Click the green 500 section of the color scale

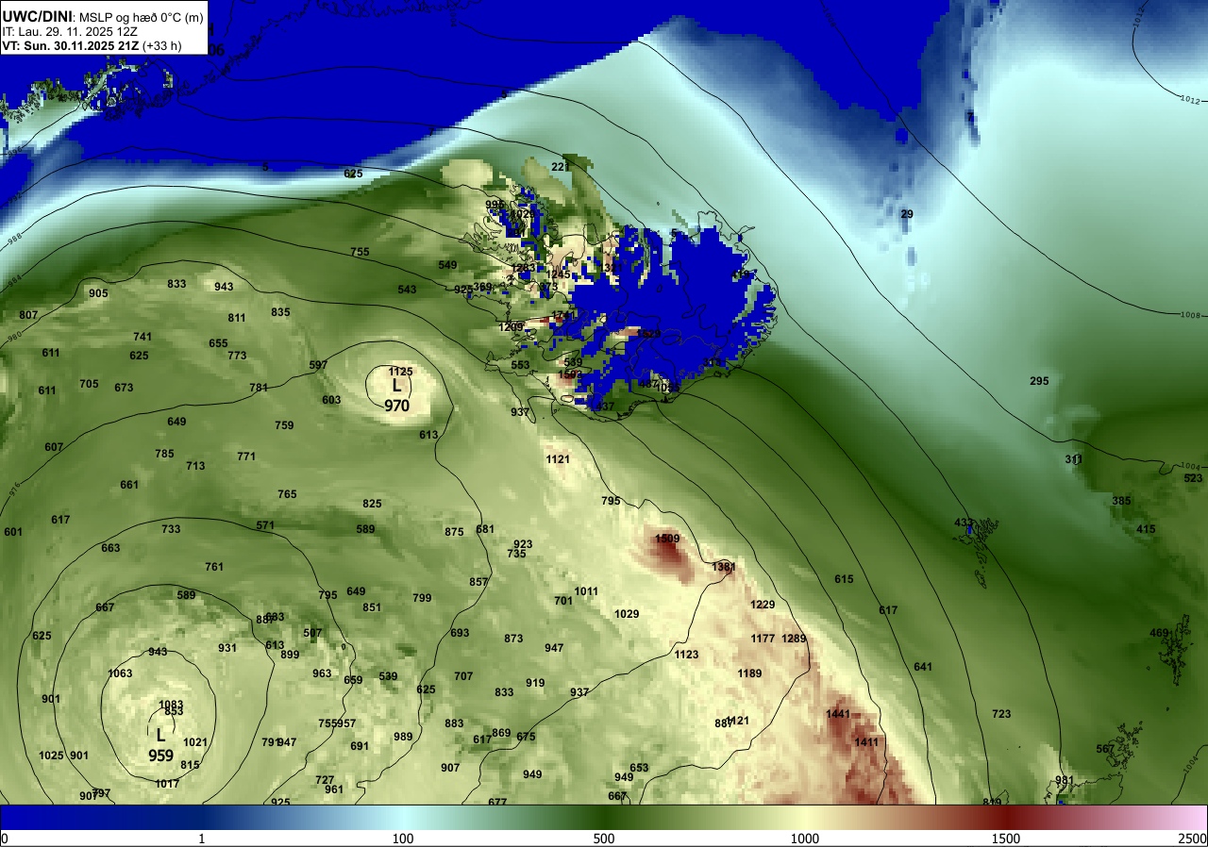604,817
